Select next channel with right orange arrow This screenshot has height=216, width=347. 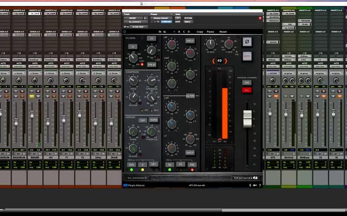point(226,61)
